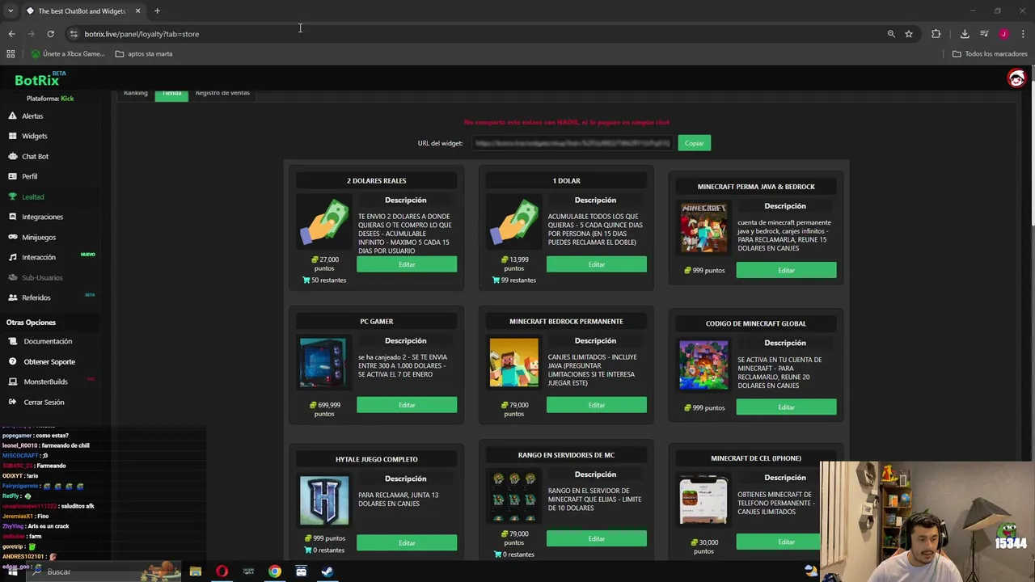Open the Chrome three-dot menu
Image resolution: width=1035 pixels, height=582 pixels.
click(x=1023, y=34)
